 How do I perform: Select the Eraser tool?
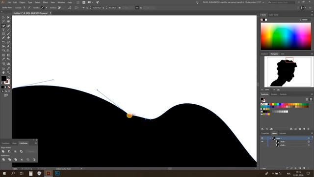tap(8, 38)
